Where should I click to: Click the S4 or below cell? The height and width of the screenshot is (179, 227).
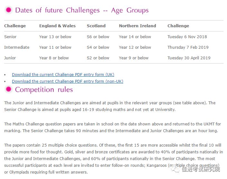coord(98,47)
